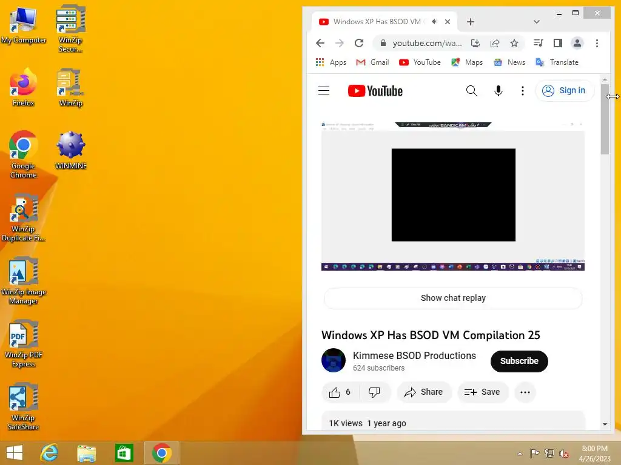Mute the tab using speaker icon
Screen dimensions: 621x465
(x=434, y=22)
